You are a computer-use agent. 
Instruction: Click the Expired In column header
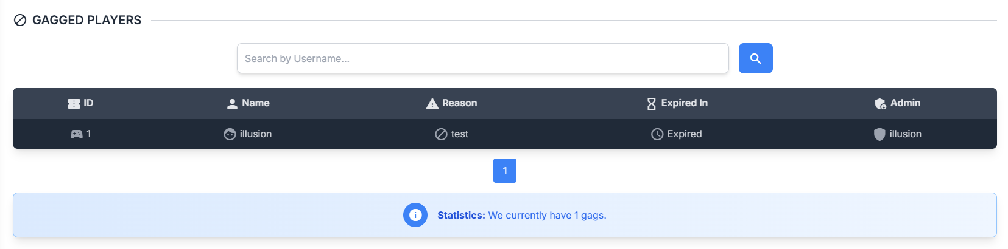(x=684, y=103)
